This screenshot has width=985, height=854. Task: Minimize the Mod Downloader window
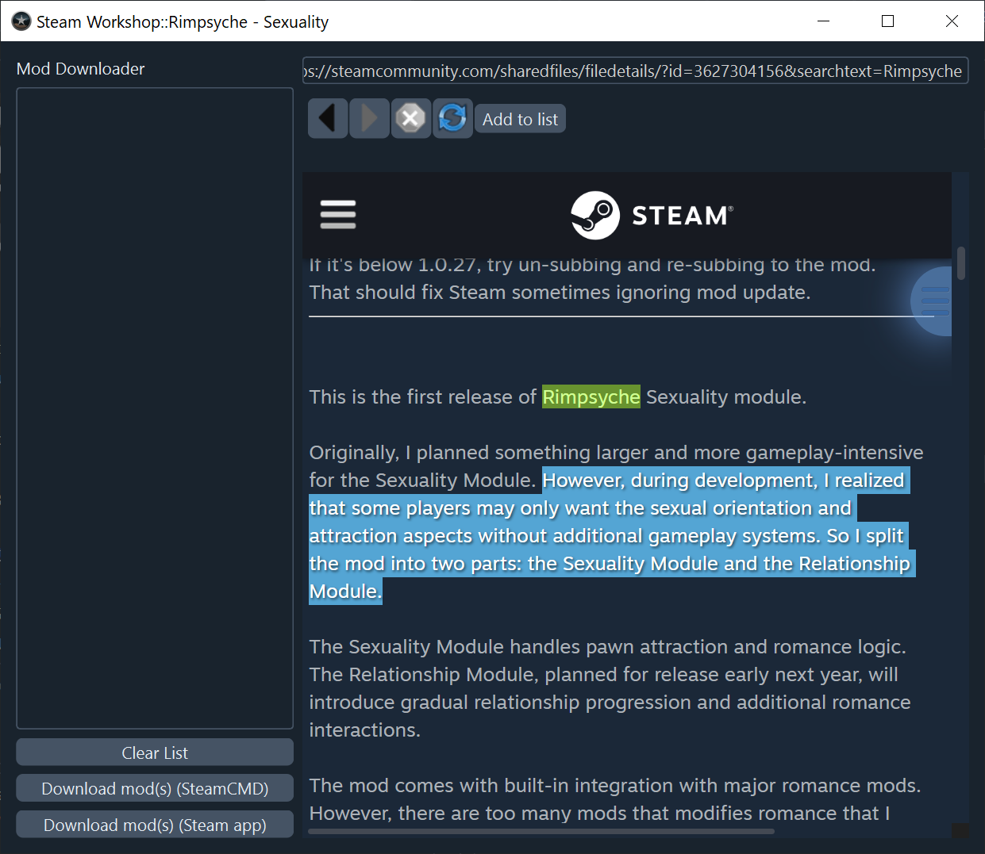[x=824, y=21]
